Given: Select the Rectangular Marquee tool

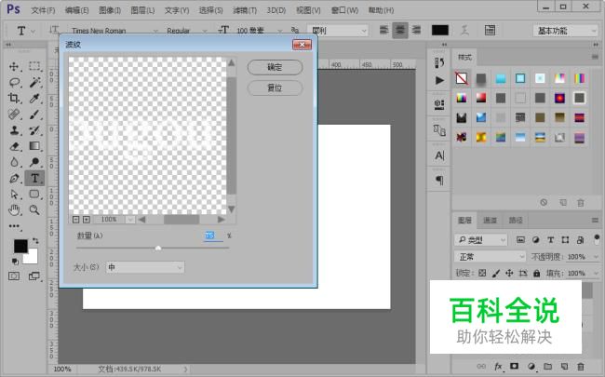Looking at the screenshot, I should (x=34, y=66).
